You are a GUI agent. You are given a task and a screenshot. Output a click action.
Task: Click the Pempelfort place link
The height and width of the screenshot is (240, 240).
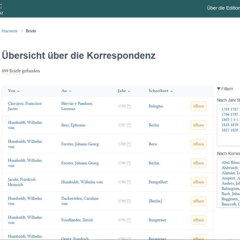(158, 182)
